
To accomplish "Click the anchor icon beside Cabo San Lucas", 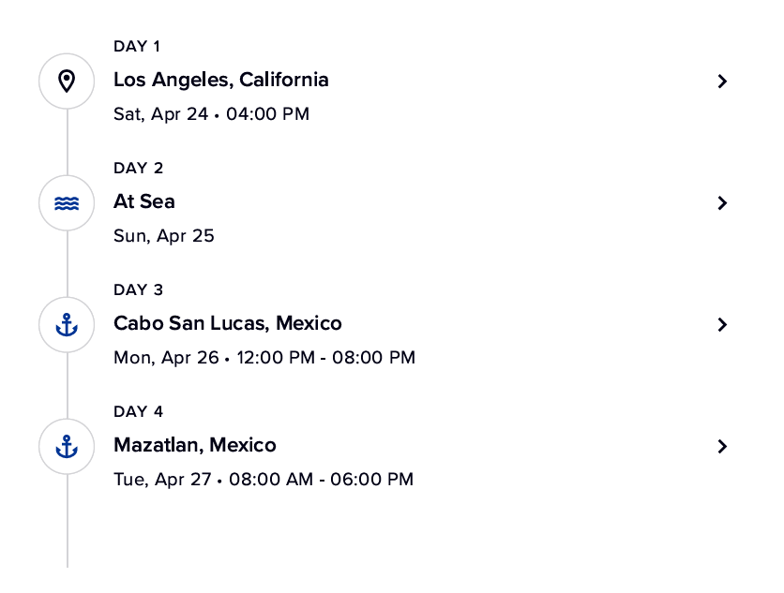I will pos(67,325).
